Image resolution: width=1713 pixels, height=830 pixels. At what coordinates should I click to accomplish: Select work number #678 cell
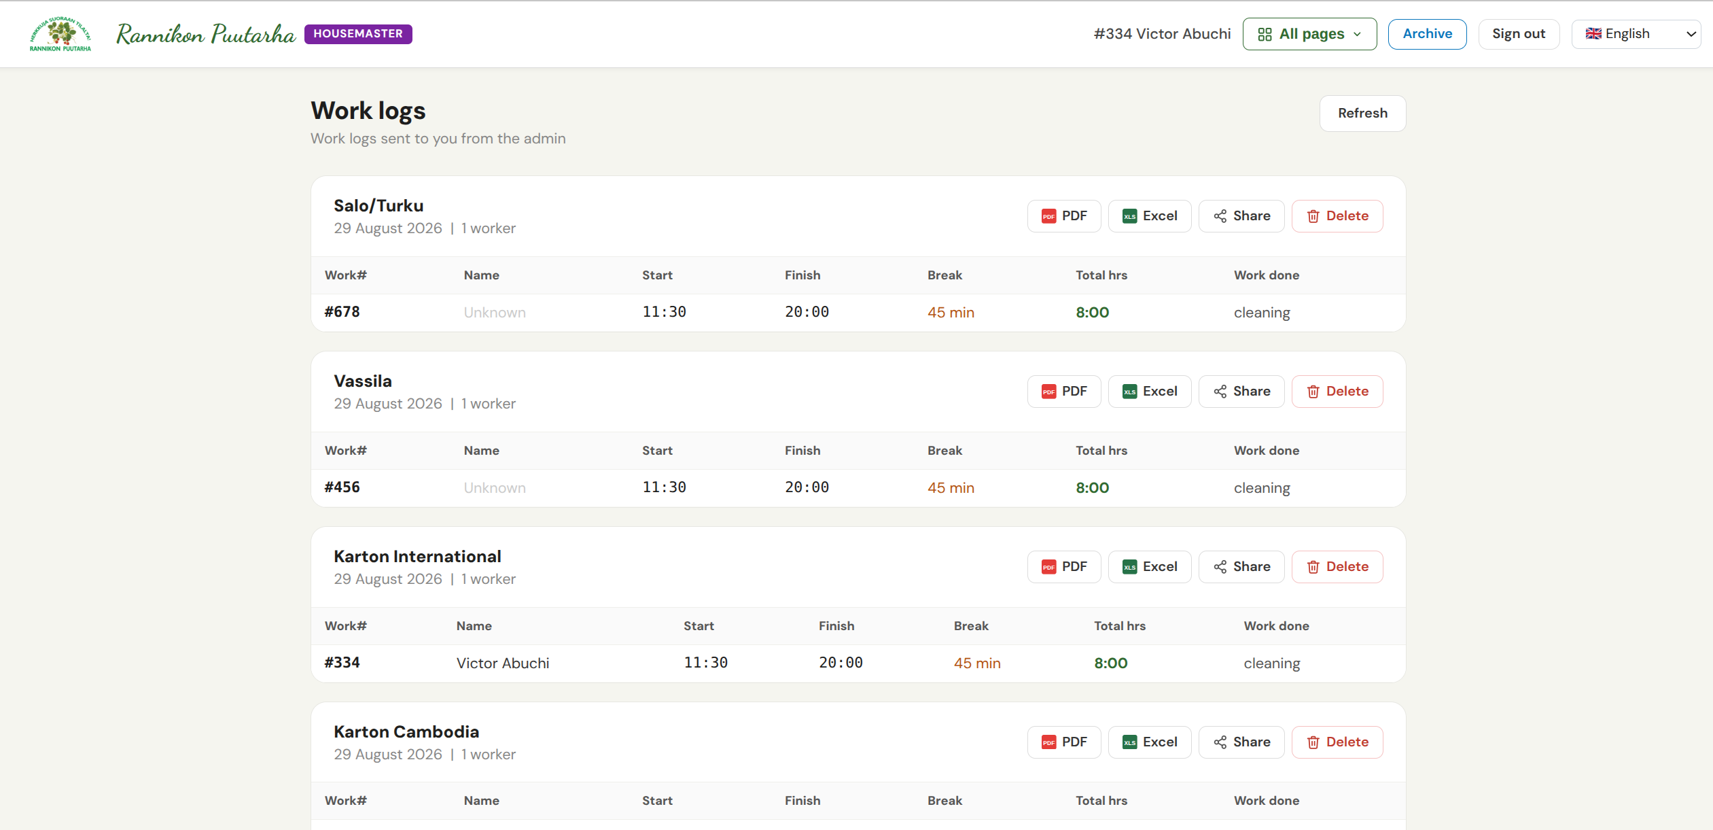[342, 312]
